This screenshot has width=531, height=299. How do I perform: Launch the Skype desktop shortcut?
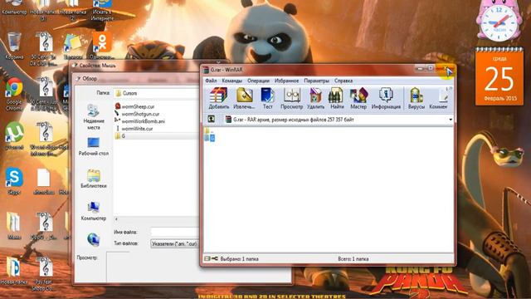14,181
